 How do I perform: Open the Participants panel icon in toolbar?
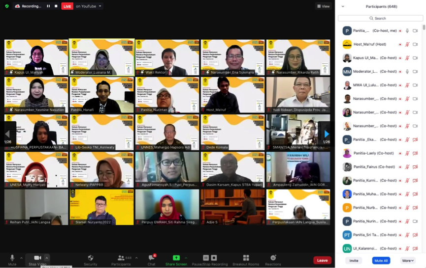[121, 258]
